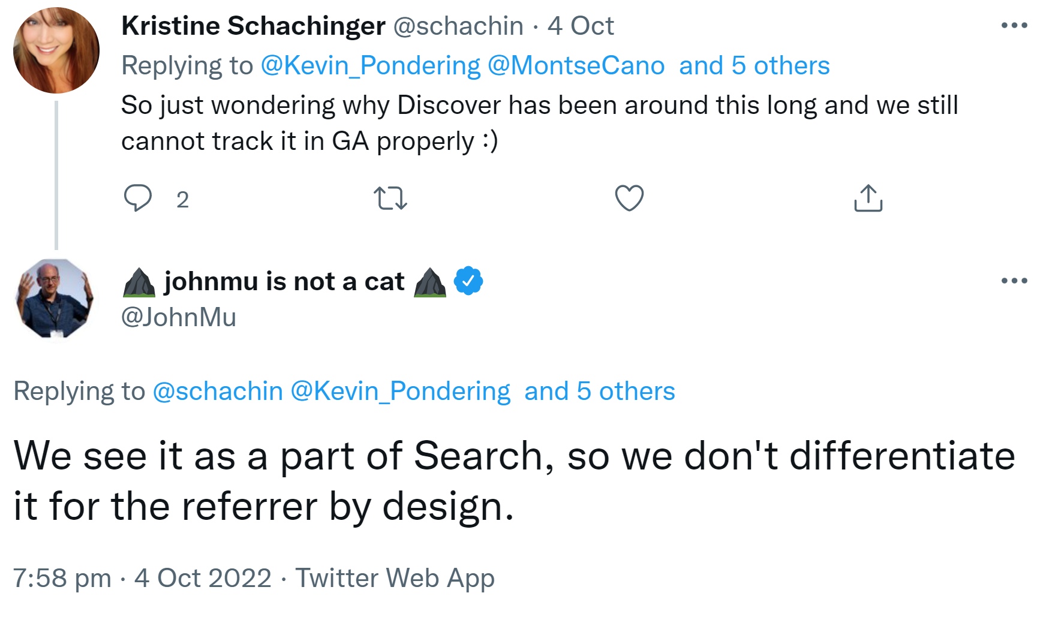
Task: Expand 'and 5 others' in Kristine's reply header
Action: point(755,65)
